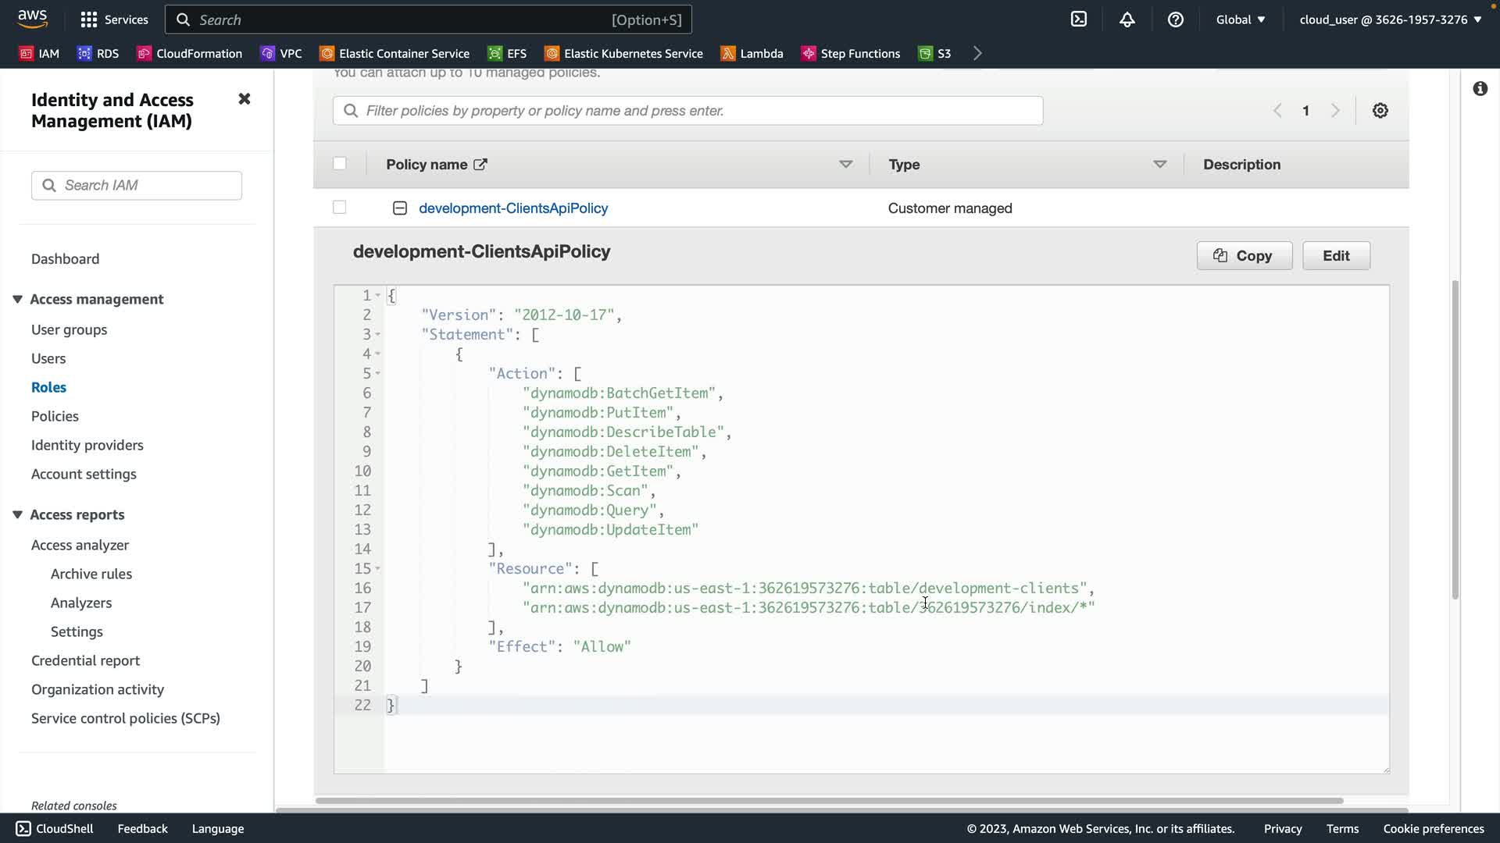The image size is (1500, 843).
Task: Click the filter policies search field
Action: (687, 111)
